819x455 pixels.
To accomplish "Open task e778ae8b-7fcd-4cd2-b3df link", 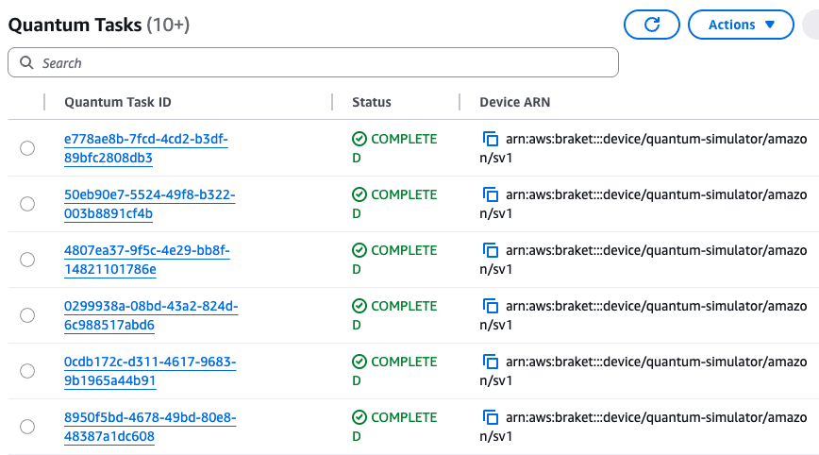I will point(145,148).
